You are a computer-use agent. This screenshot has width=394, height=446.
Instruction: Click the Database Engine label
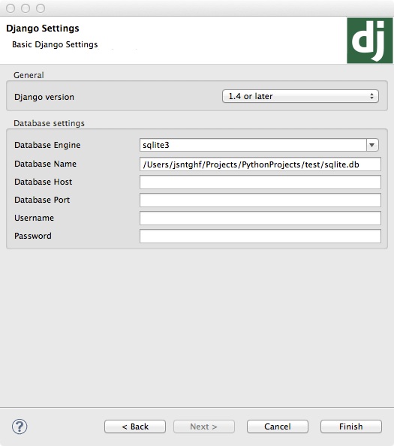tap(47, 145)
